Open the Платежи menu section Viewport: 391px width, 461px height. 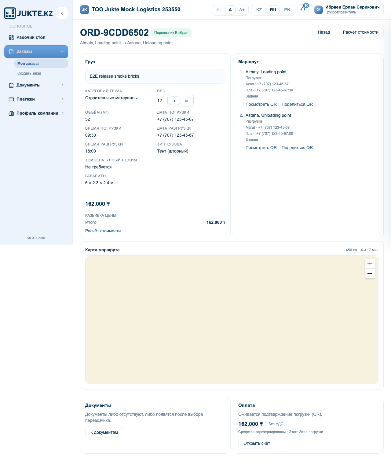coord(36,99)
